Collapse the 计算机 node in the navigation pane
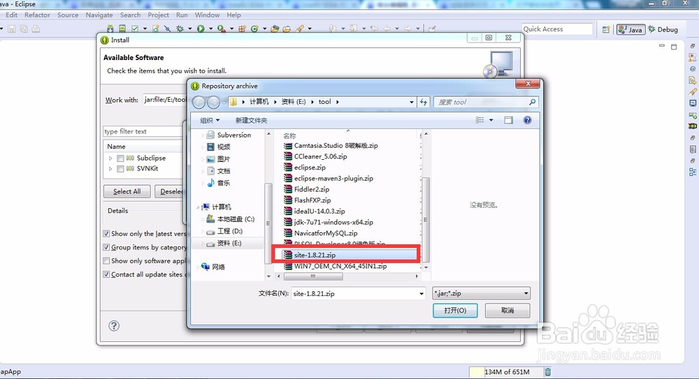Screen dimensions: 699x379 click(x=198, y=207)
